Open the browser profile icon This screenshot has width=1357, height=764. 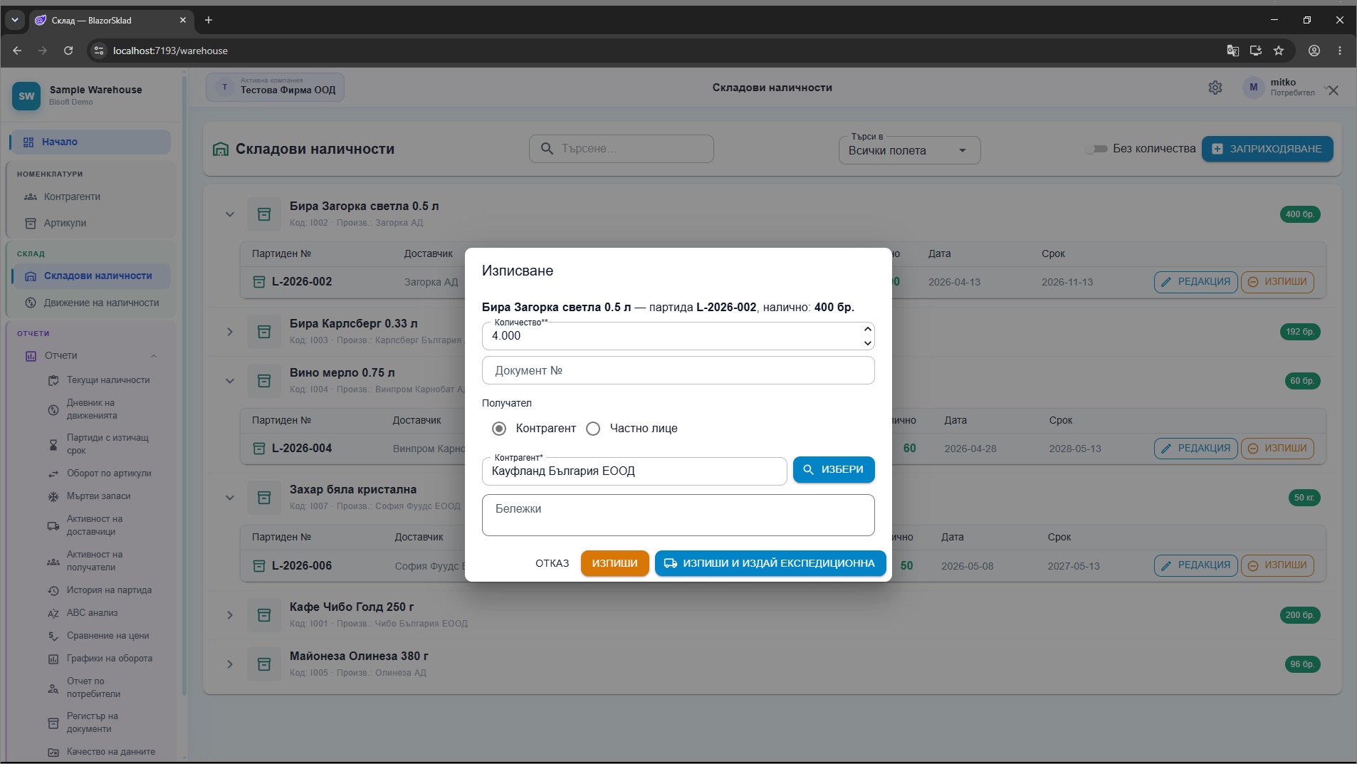click(1314, 51)
